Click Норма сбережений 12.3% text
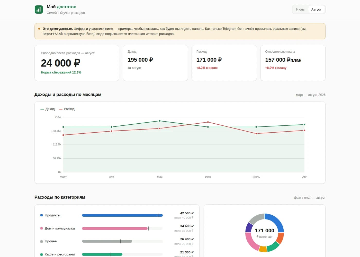 pos(61,72)
